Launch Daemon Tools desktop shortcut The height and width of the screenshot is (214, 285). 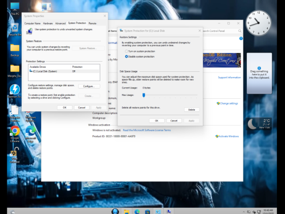pyautogui.click(x=15, y=91)
